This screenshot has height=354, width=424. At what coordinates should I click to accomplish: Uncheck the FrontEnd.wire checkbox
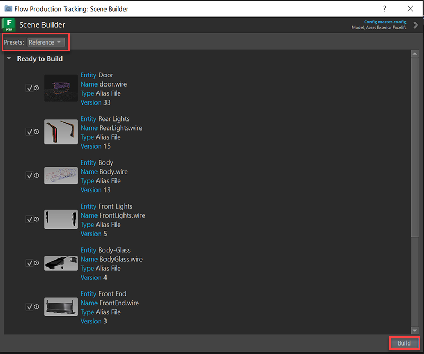click(x=29, y=307)
